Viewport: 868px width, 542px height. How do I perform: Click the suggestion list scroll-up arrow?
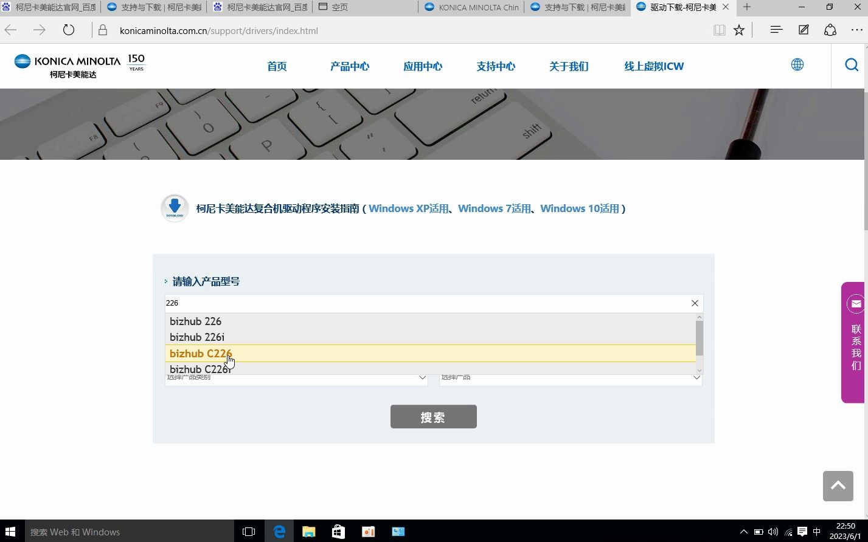(700, 317)
